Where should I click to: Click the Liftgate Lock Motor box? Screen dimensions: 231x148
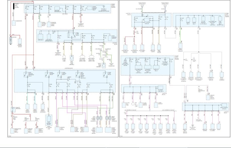click(x=57, y=129)
